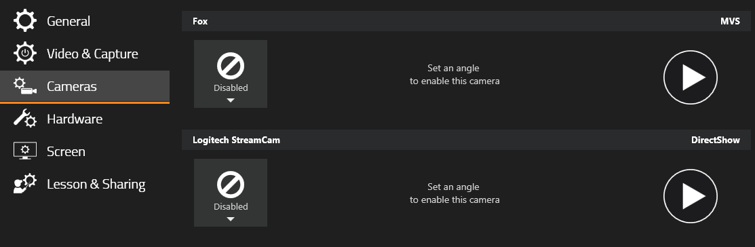Click the Hardware wrench icon

(25, 119)
